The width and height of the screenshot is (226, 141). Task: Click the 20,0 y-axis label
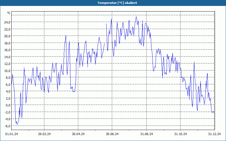pos(8,36)
